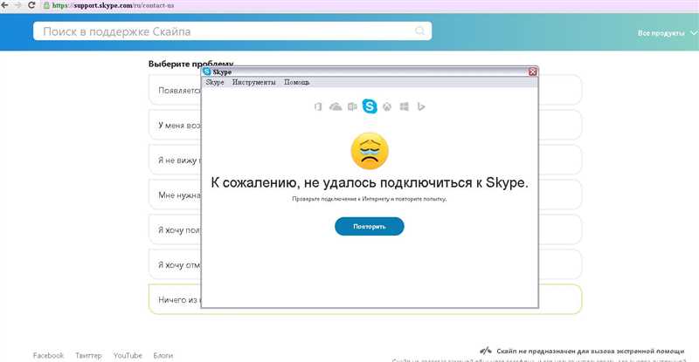Click the emergency call notice icon in the footer

pos(486,351)
